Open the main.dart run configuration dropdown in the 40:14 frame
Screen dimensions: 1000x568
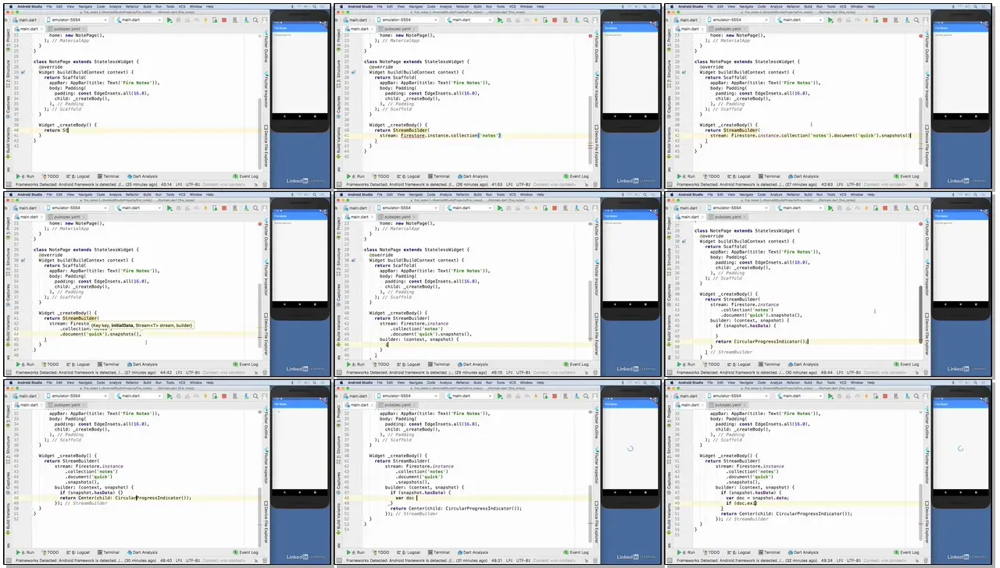coord(138,20)
